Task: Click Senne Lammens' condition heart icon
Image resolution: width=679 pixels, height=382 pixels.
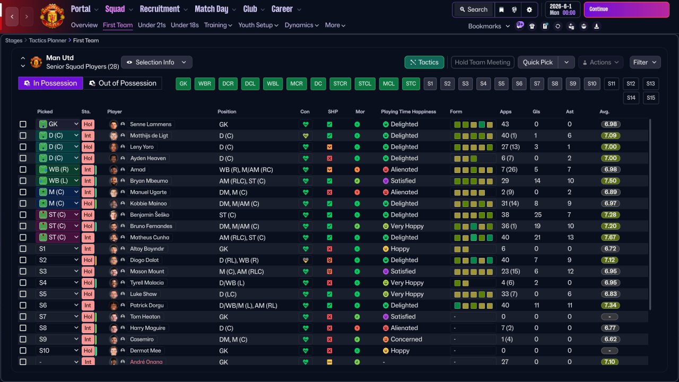Action: pyautogui.click(x=305, y=124)
